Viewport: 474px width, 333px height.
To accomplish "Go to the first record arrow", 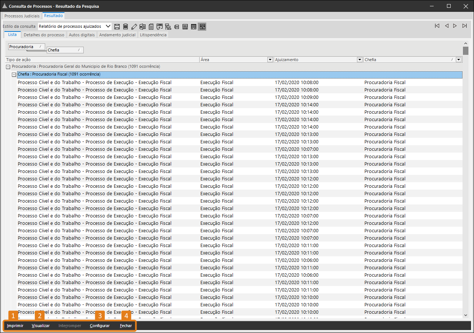I will pos(437,26).
